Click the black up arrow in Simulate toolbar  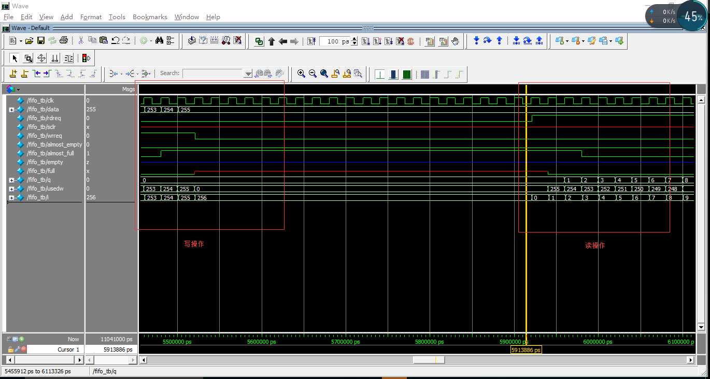pos(271,41)
